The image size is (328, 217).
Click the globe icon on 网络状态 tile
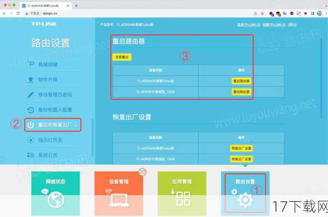tap(55, 200)
